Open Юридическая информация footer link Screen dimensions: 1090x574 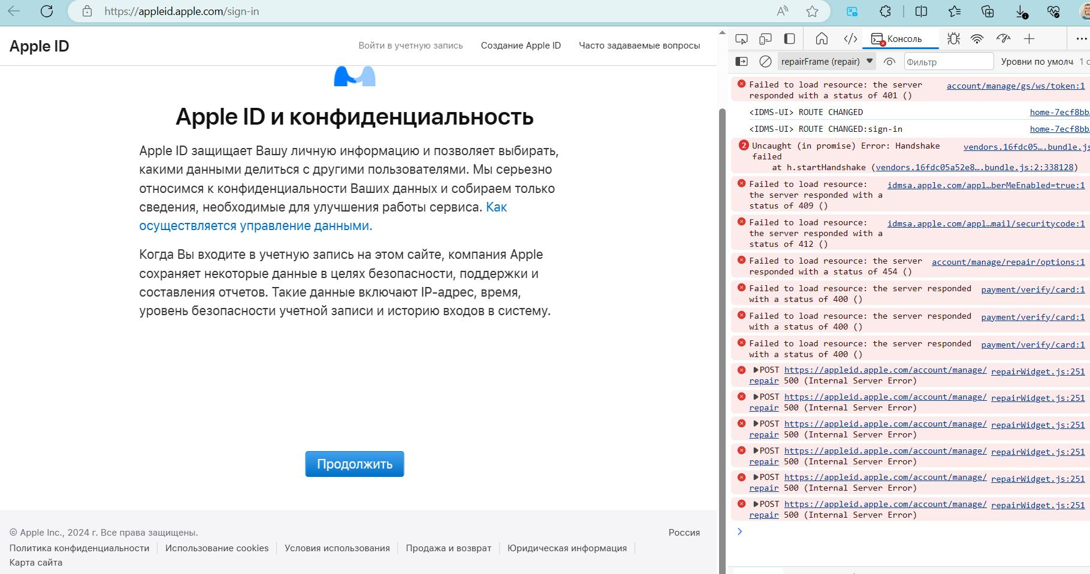pyautogui.click(x=567, y=548)
